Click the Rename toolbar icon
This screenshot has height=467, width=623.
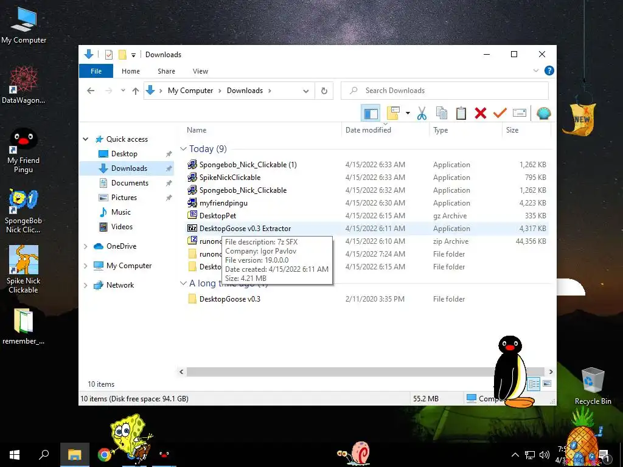tap(520, 113)
